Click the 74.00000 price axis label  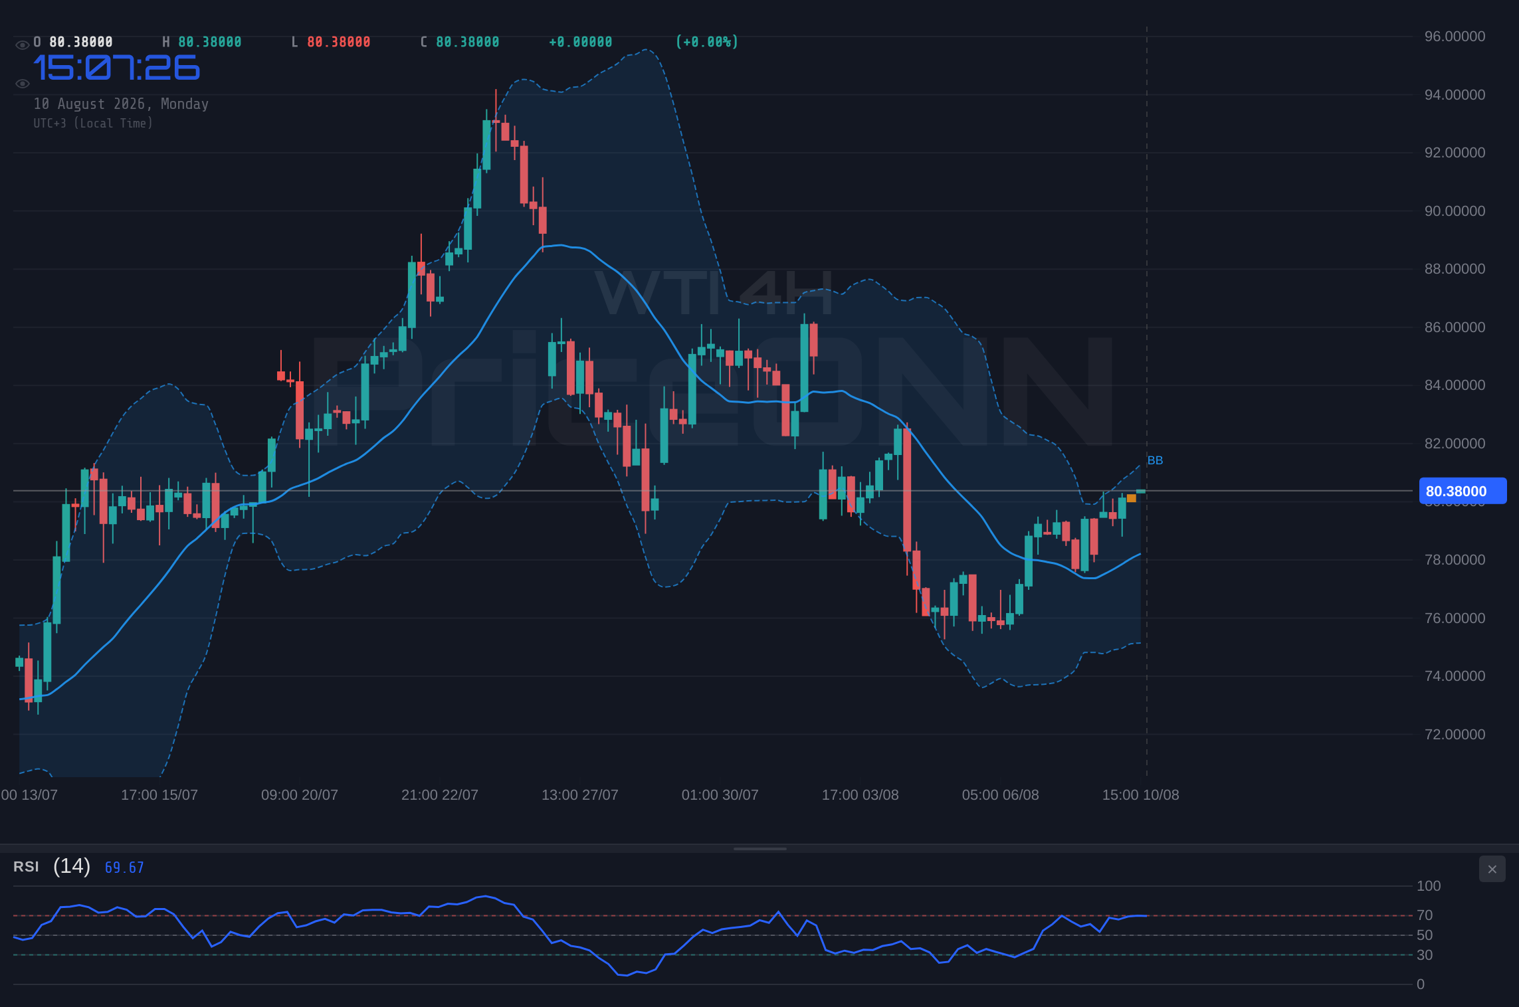(1455, 676)
